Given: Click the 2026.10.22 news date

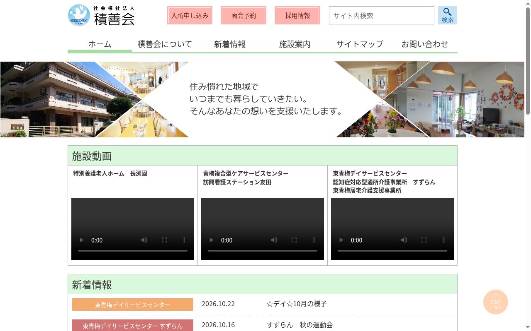Looking at the screenshot, I should point(218,304).
